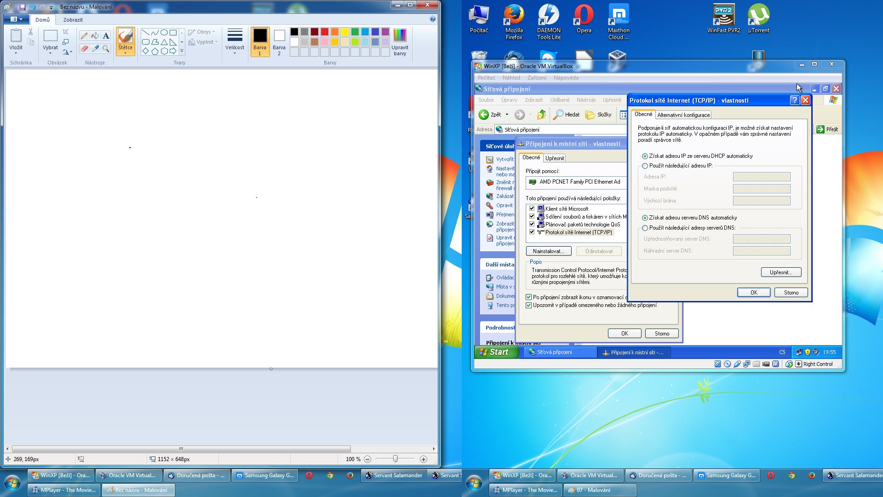Open the Soubor menu in Síťová připojení
Viewport: 883px width, 497px height.
pyautogui.click(x=486, y=100)
